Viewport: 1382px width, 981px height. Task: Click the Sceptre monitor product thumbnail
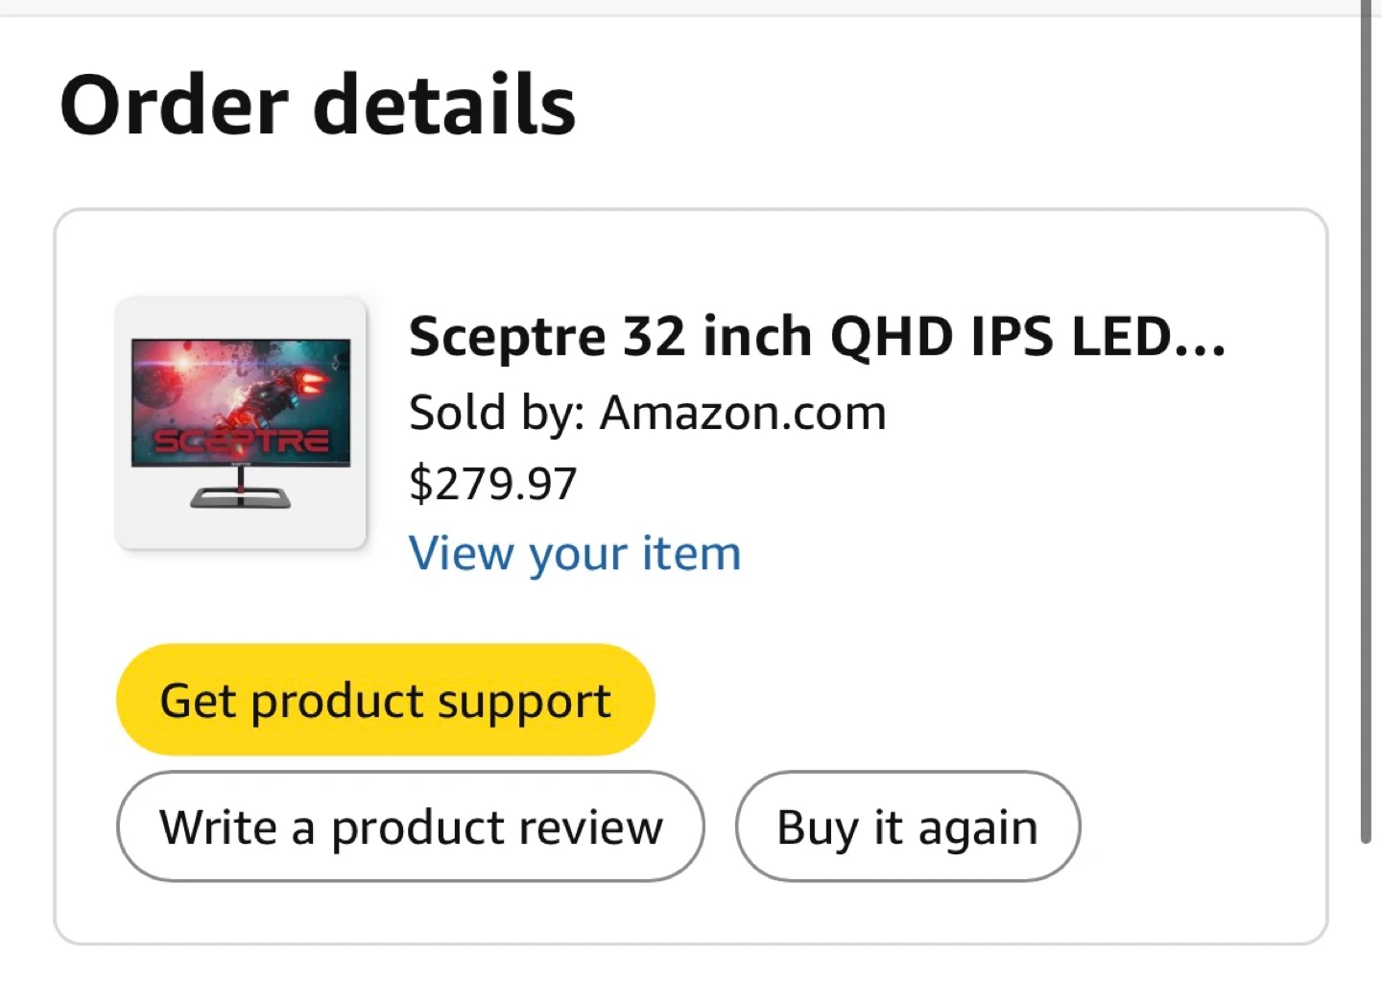pyautogui.click(x=241, y=423)
